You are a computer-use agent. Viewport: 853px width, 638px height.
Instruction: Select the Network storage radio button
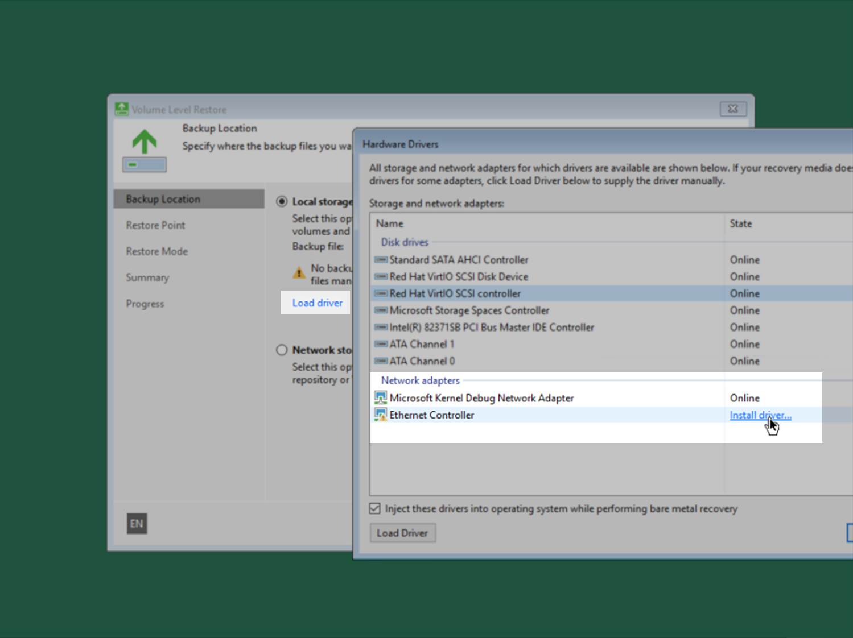pos(282,350)
